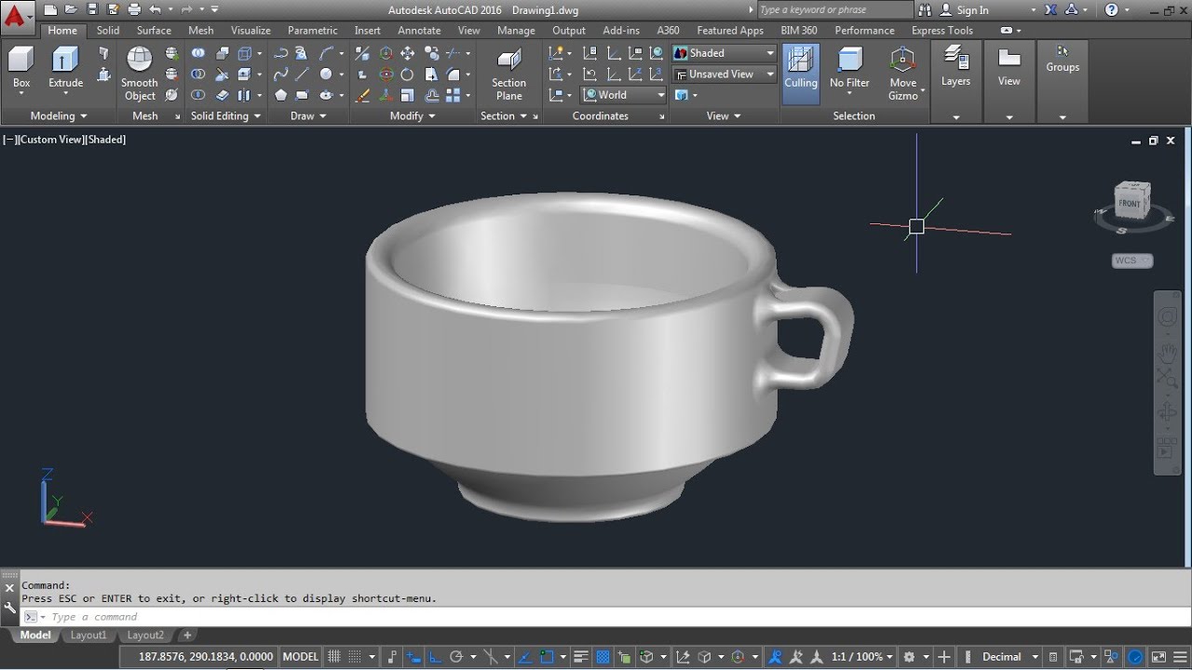Open the Move Gizmo tool
The height and width of the screenshot is (670, 1192).
(902, 74)
